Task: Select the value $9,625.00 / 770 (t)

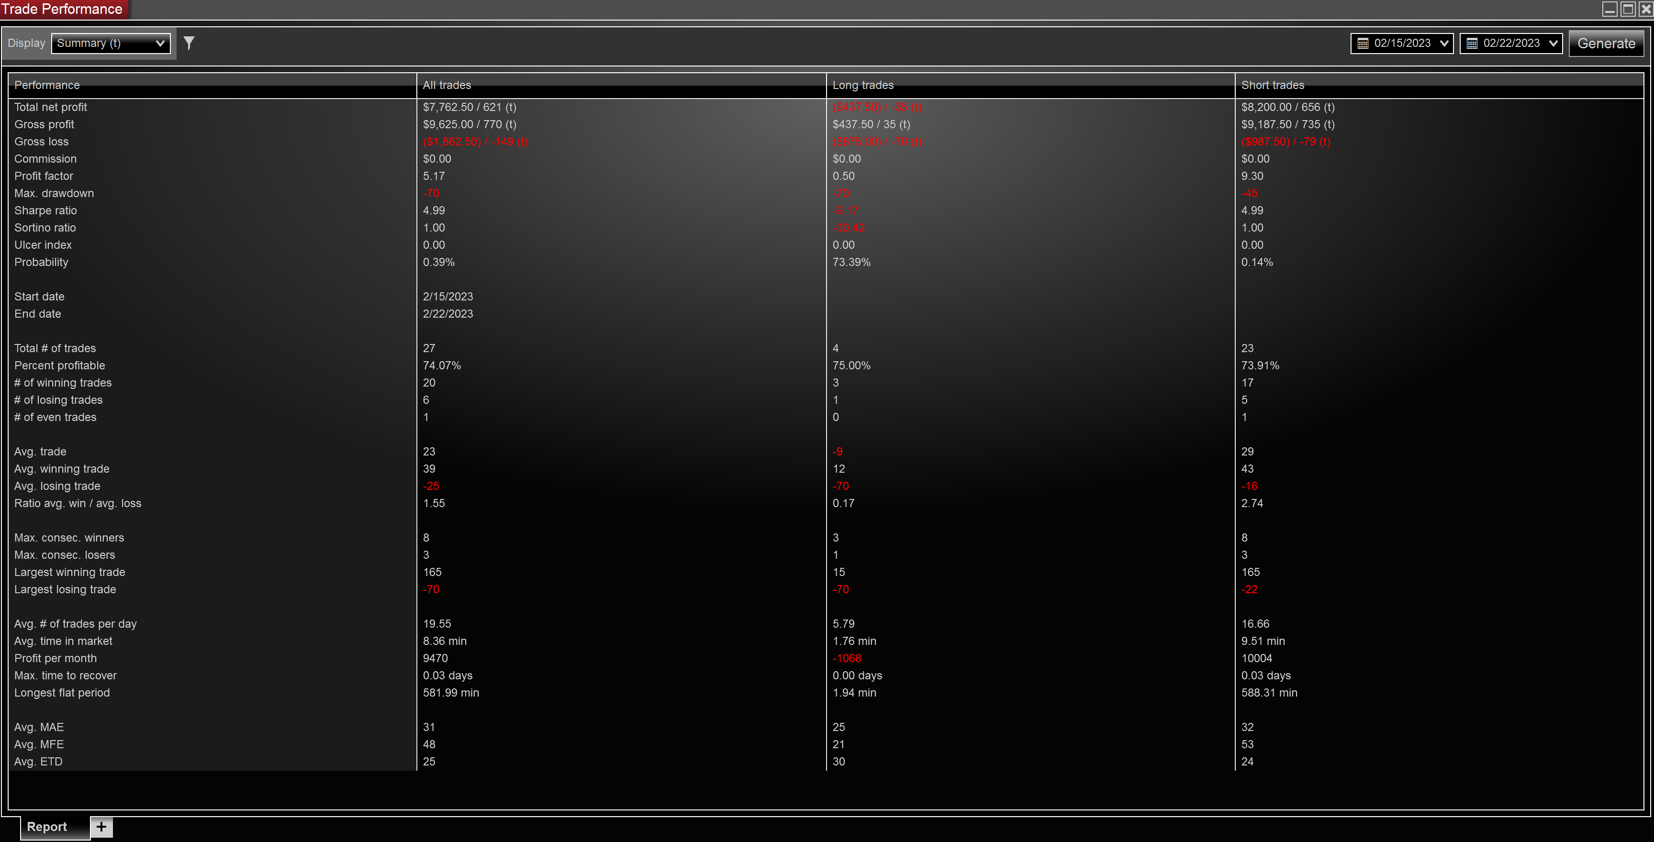Action: tap(469, 124)
